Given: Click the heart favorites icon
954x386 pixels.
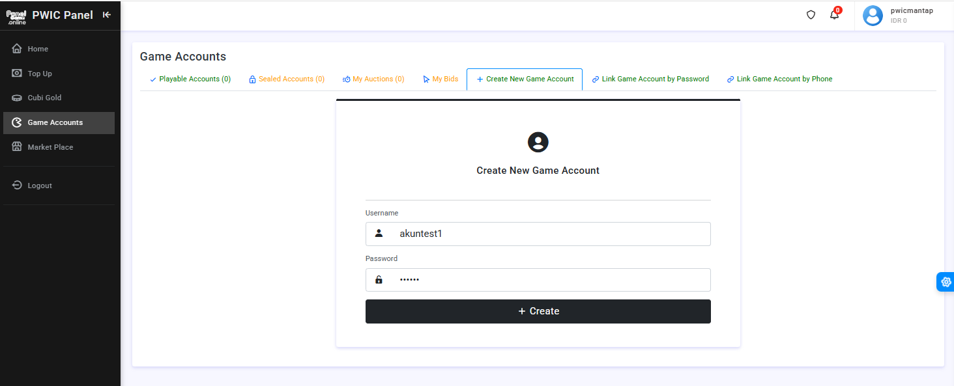Looking at the screenshot, I should (810, 14).
